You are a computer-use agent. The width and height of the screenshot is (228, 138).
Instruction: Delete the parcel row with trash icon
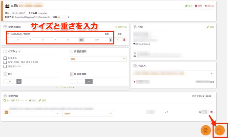coord(124,40)
